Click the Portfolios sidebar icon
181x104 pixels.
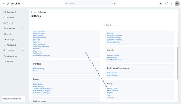click(5, 17)
